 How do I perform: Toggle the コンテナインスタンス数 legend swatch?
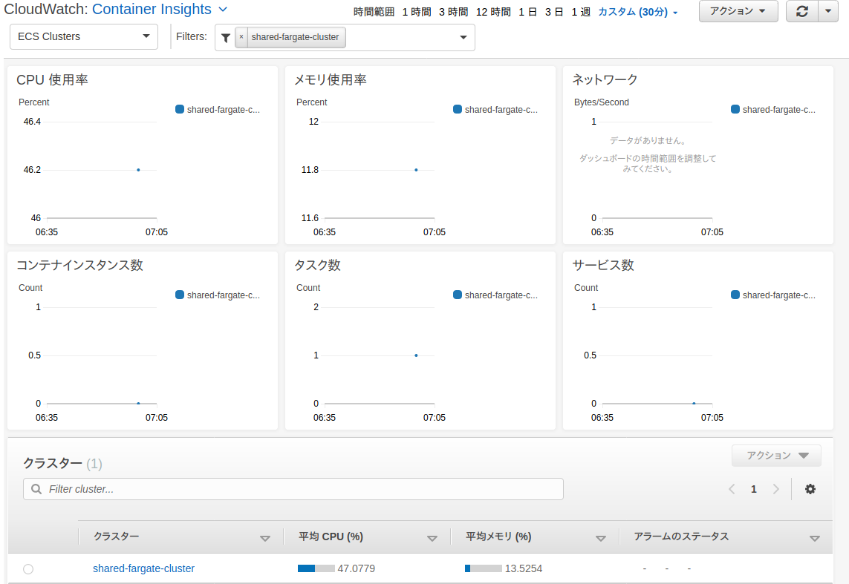pos(180,295)
